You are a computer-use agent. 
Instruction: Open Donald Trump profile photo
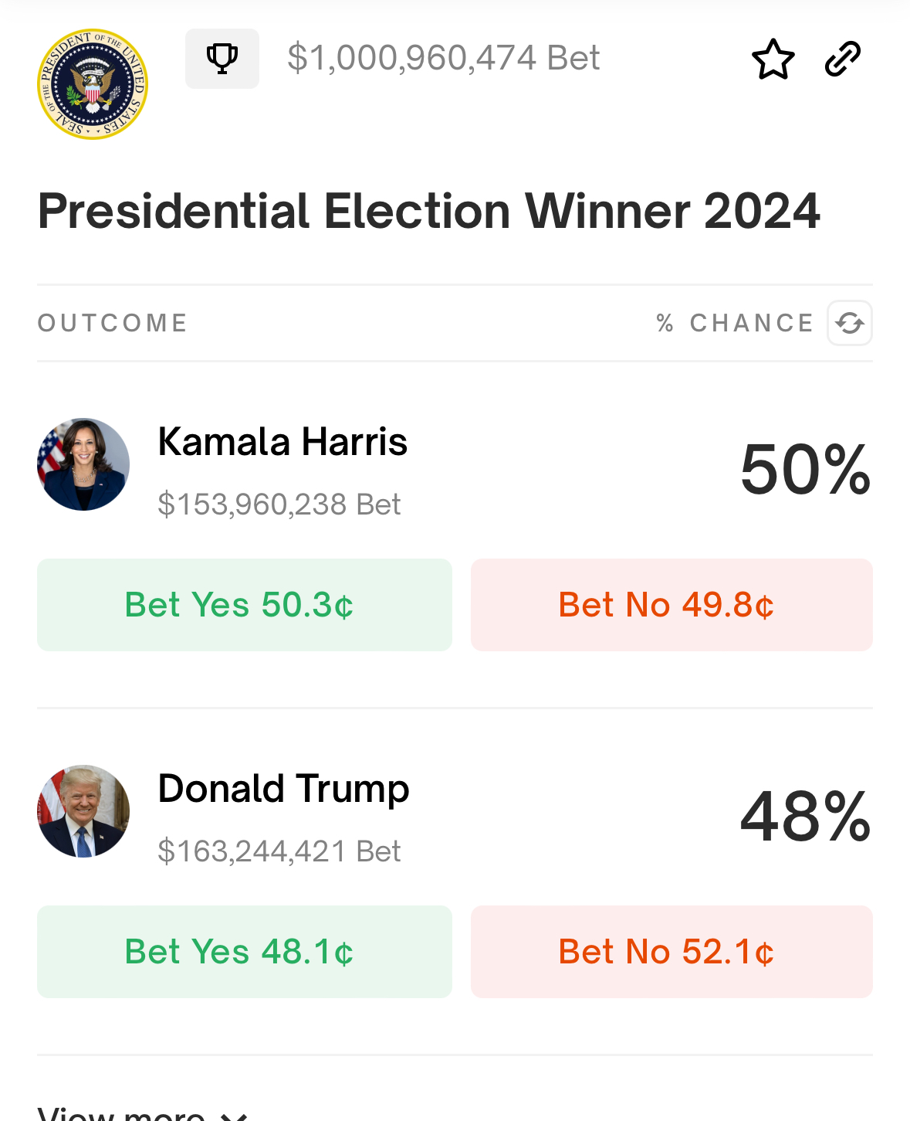point(83,811)
